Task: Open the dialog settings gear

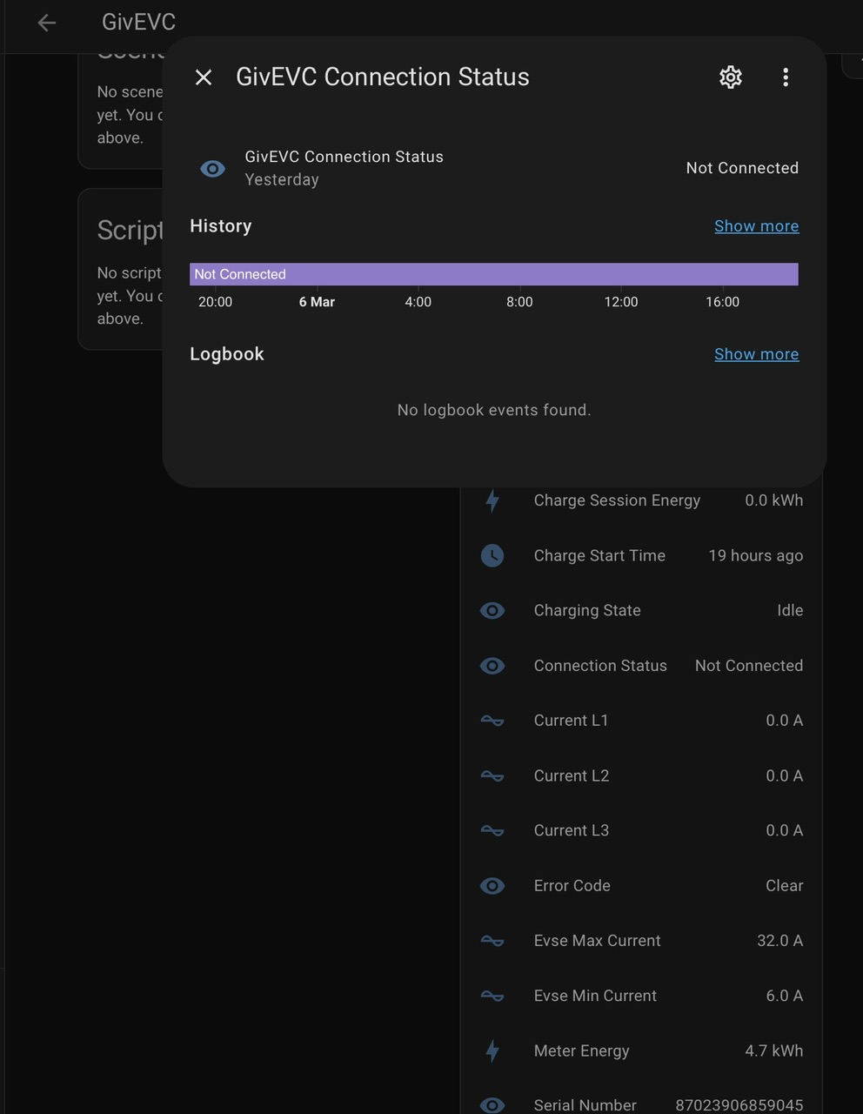Action: tap(731, 77)
